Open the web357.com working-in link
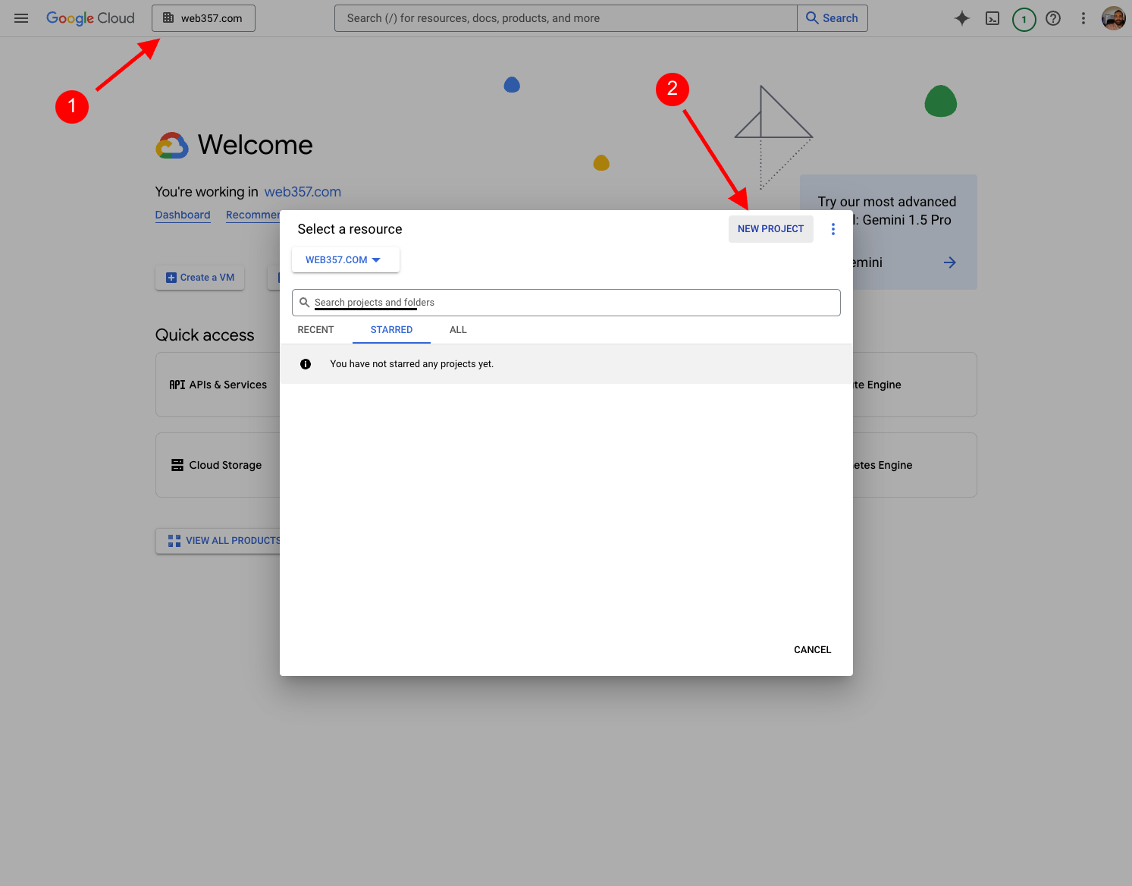The width and height of the screenshot is (1132, 886). click(303, 192)
